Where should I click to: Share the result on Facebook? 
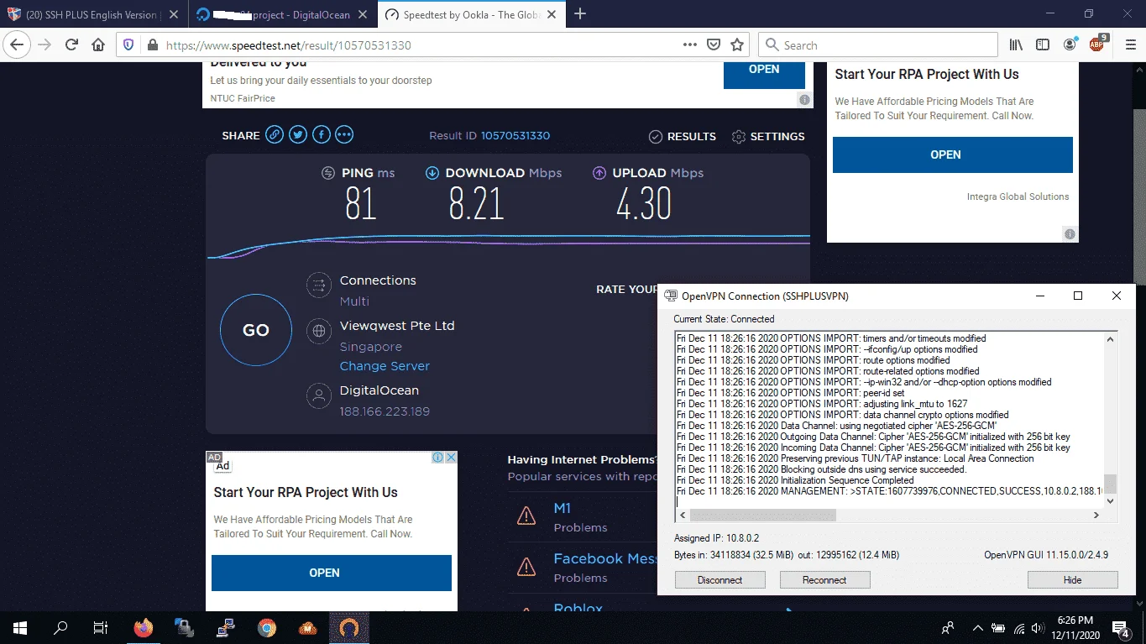(322, 135)
